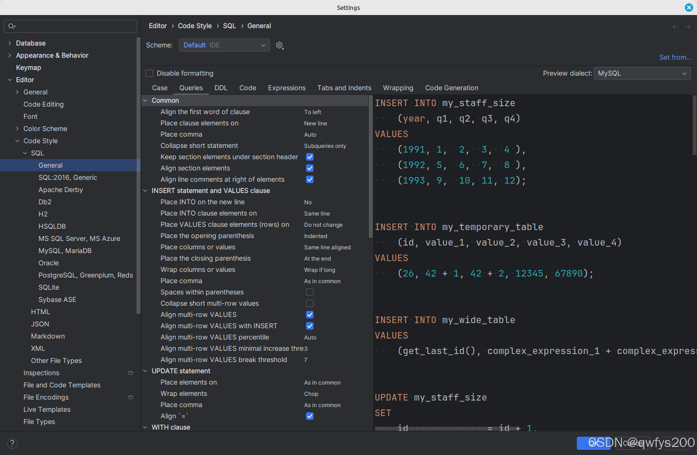Uncheck Align section elements
697x455 pixels.
tap(310, 168)
